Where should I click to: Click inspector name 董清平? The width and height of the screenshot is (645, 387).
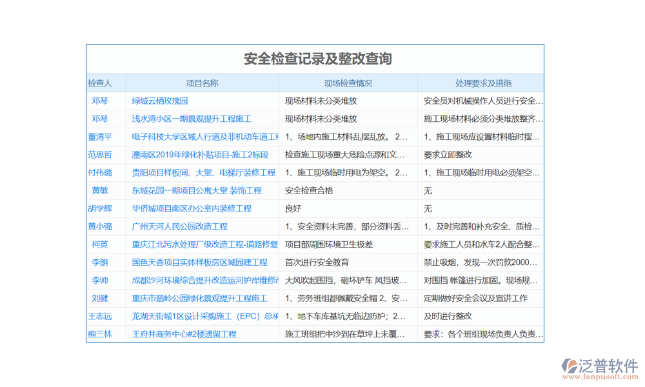(99, 137)
